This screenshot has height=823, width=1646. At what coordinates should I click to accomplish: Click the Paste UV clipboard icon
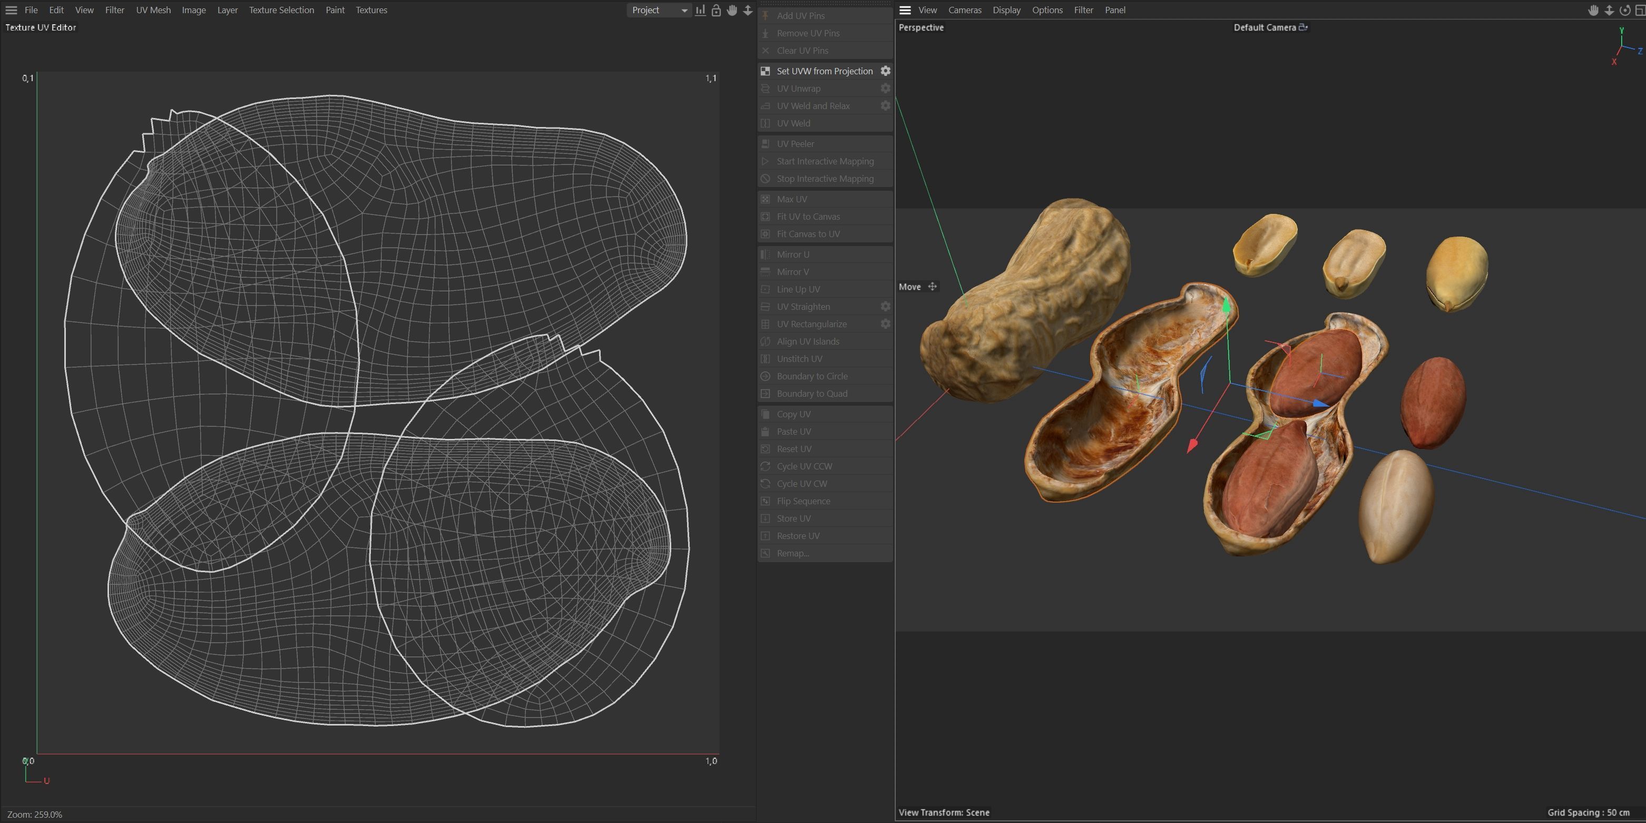click(766, 432)
